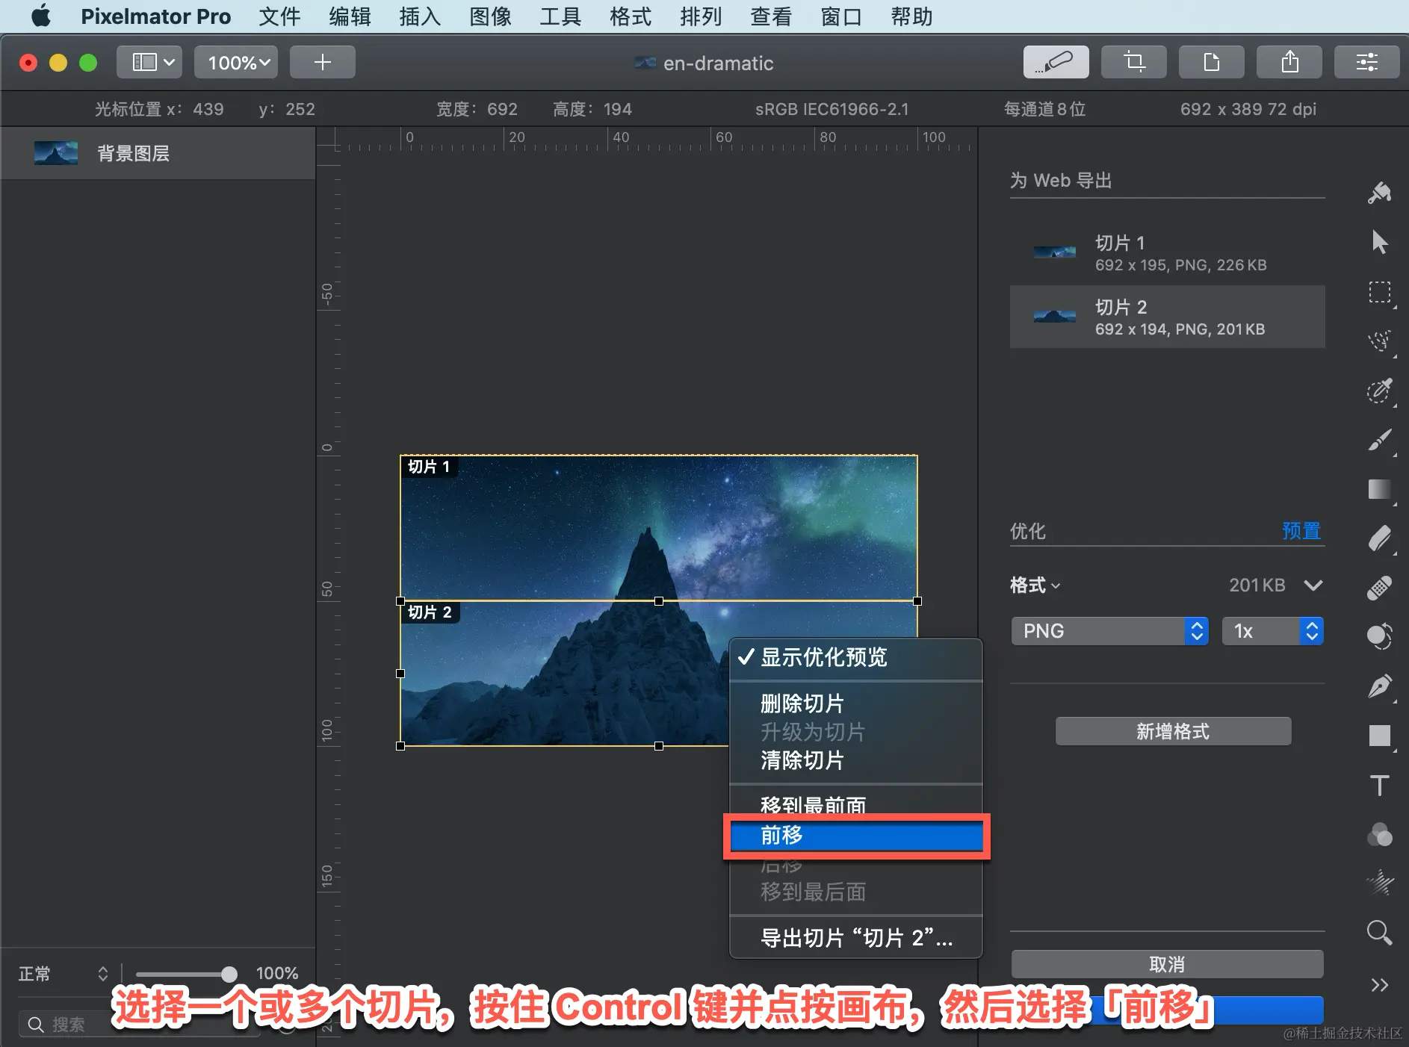Screen dimensions: 1409x1047
Task: Select the Eraser tool
Action: 1379,538
